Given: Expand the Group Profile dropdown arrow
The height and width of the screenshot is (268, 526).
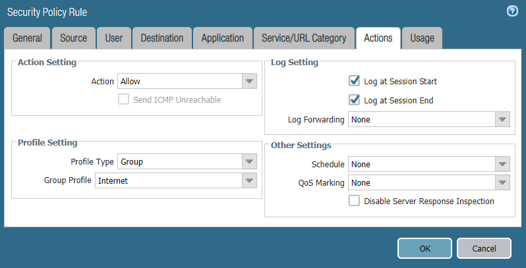Looking at the screenshot, I should 249,180.
